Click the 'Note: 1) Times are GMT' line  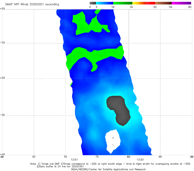click(x=110, y=164)
